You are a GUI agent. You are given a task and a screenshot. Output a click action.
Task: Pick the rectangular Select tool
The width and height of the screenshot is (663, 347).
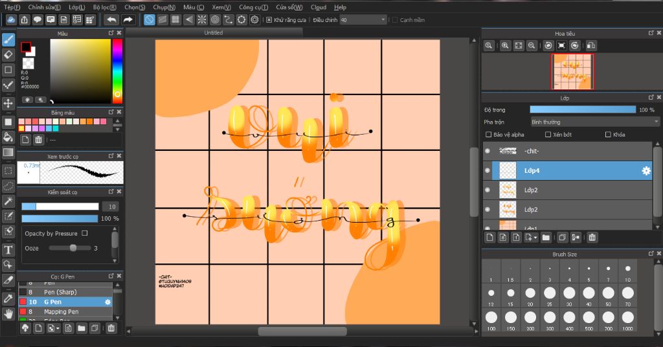pyautogui.click(x=8, y=171)
